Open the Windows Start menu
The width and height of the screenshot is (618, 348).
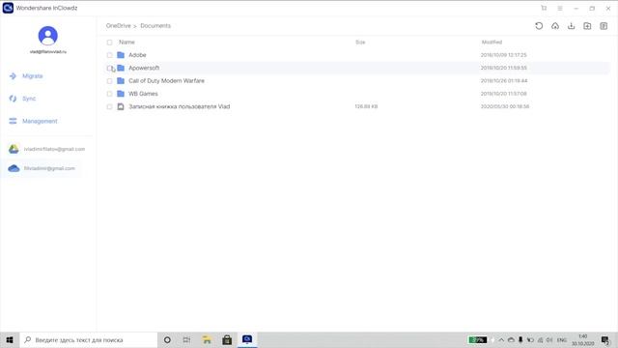tap(10, 339)
